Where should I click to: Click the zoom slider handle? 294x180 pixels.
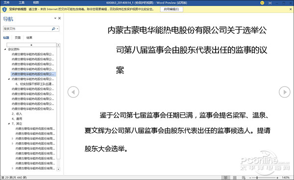click(257, 178)
